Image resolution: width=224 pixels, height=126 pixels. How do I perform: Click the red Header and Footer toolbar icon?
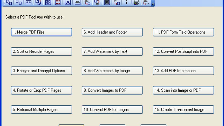pos(58,3)
